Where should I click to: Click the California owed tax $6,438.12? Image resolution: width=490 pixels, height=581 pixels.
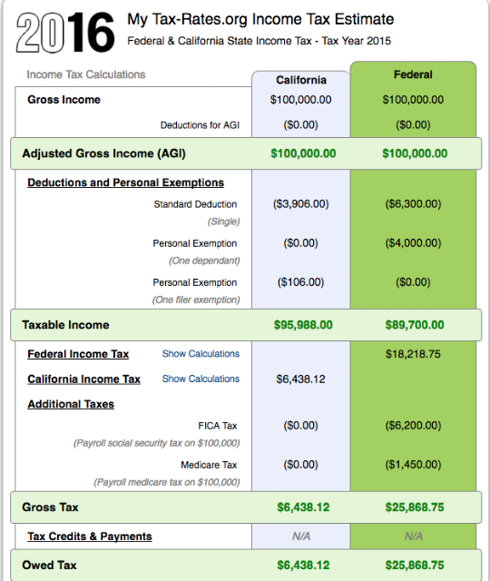pyautogui.click(x=303, y=566)
